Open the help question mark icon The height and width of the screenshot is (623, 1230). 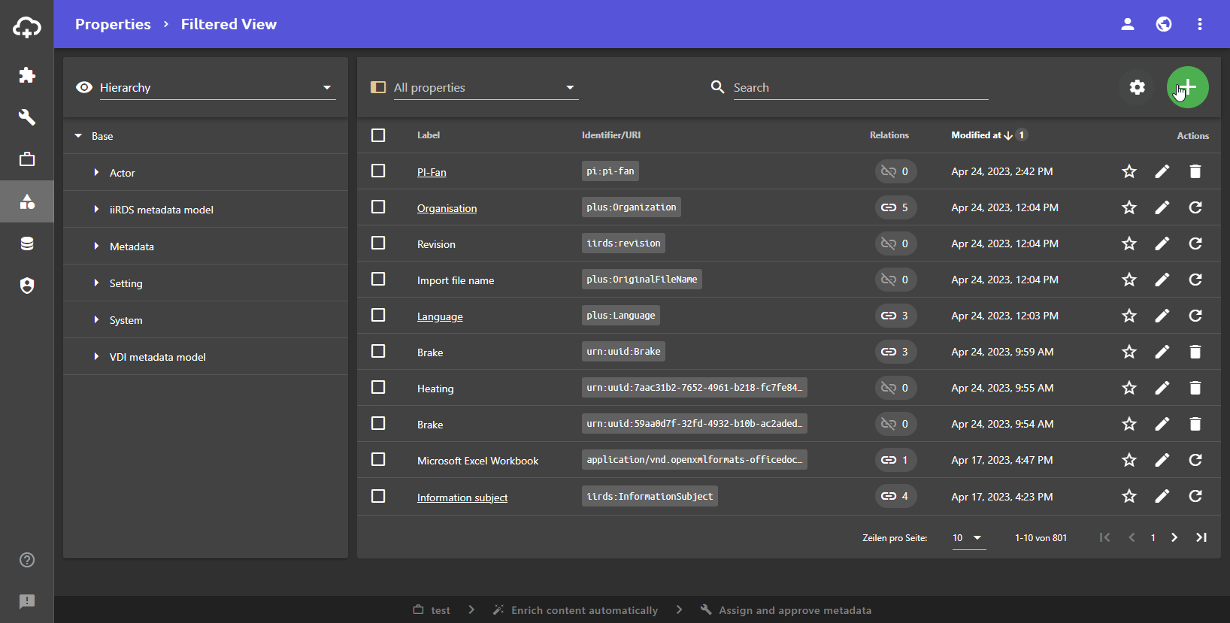[x=27, y=560]
